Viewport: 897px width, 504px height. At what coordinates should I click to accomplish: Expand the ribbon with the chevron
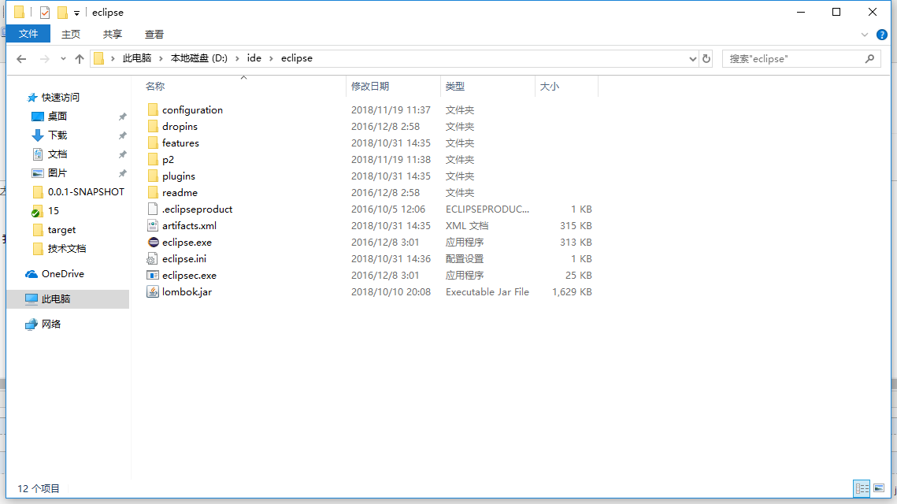pos(865,35)
